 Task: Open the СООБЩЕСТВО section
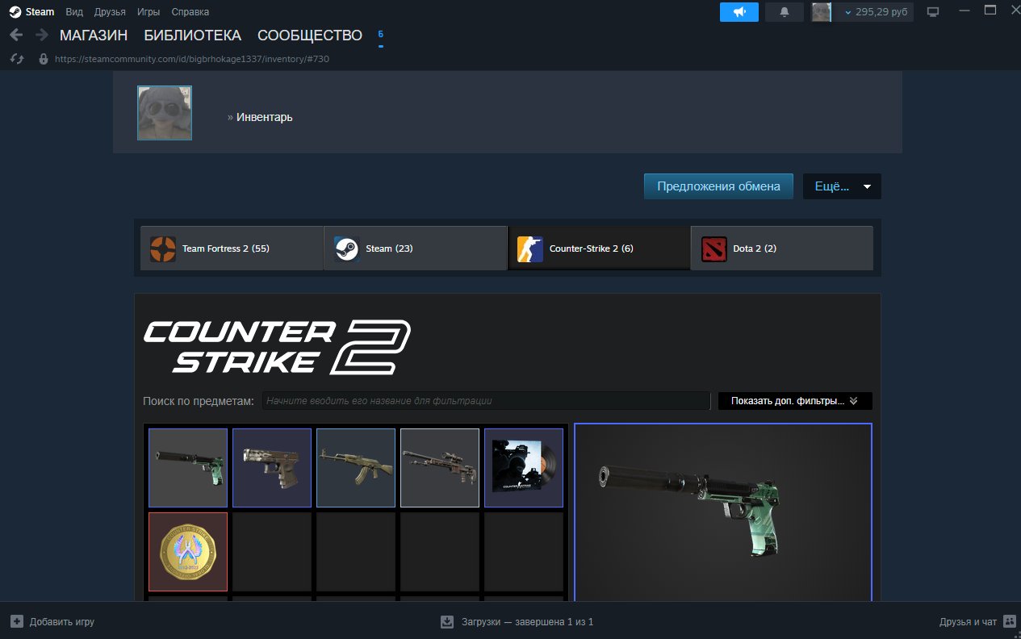(310, 35)
